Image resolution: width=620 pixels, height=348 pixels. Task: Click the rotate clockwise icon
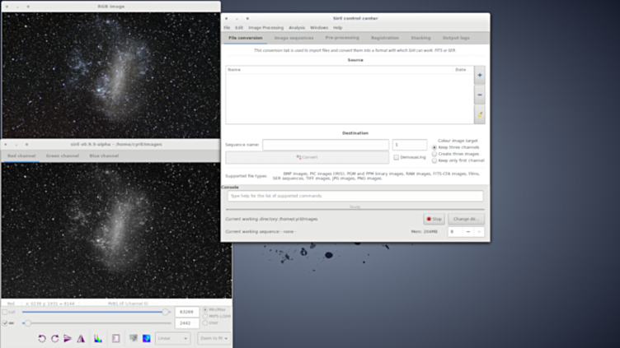coord(54,338)
